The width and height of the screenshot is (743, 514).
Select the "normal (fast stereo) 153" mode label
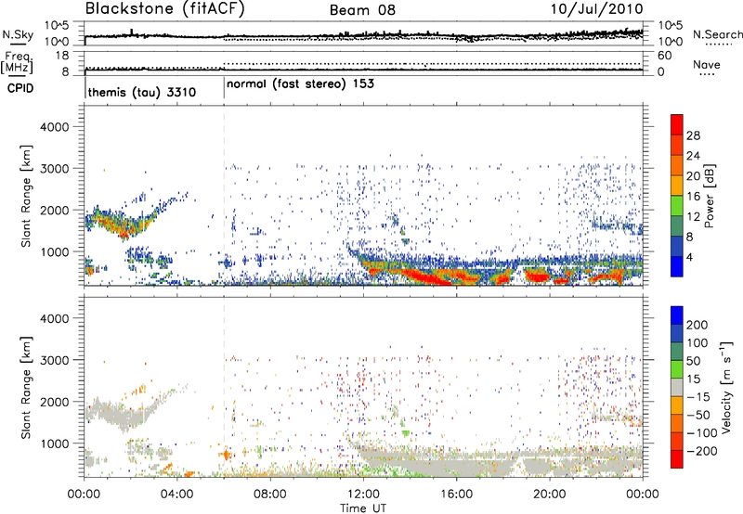[x=300, y=84]
